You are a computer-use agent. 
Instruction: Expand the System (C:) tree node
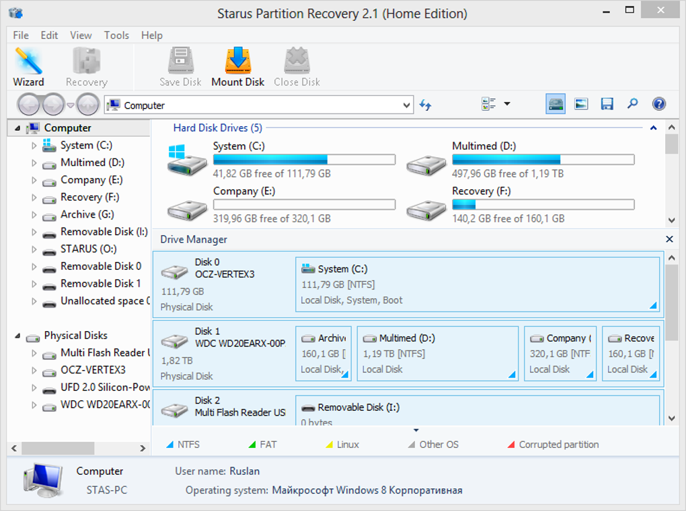(x=34, y=145)
